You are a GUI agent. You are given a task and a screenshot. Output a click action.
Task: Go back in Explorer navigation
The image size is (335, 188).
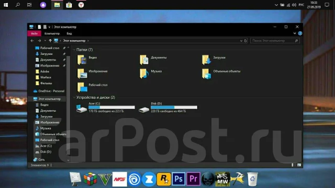click(32, 41)
